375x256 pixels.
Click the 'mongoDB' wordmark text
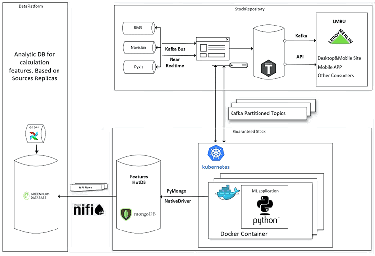(x=144, y=214)
